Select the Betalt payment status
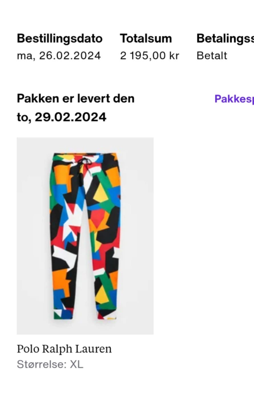 [x=212, y=55]
